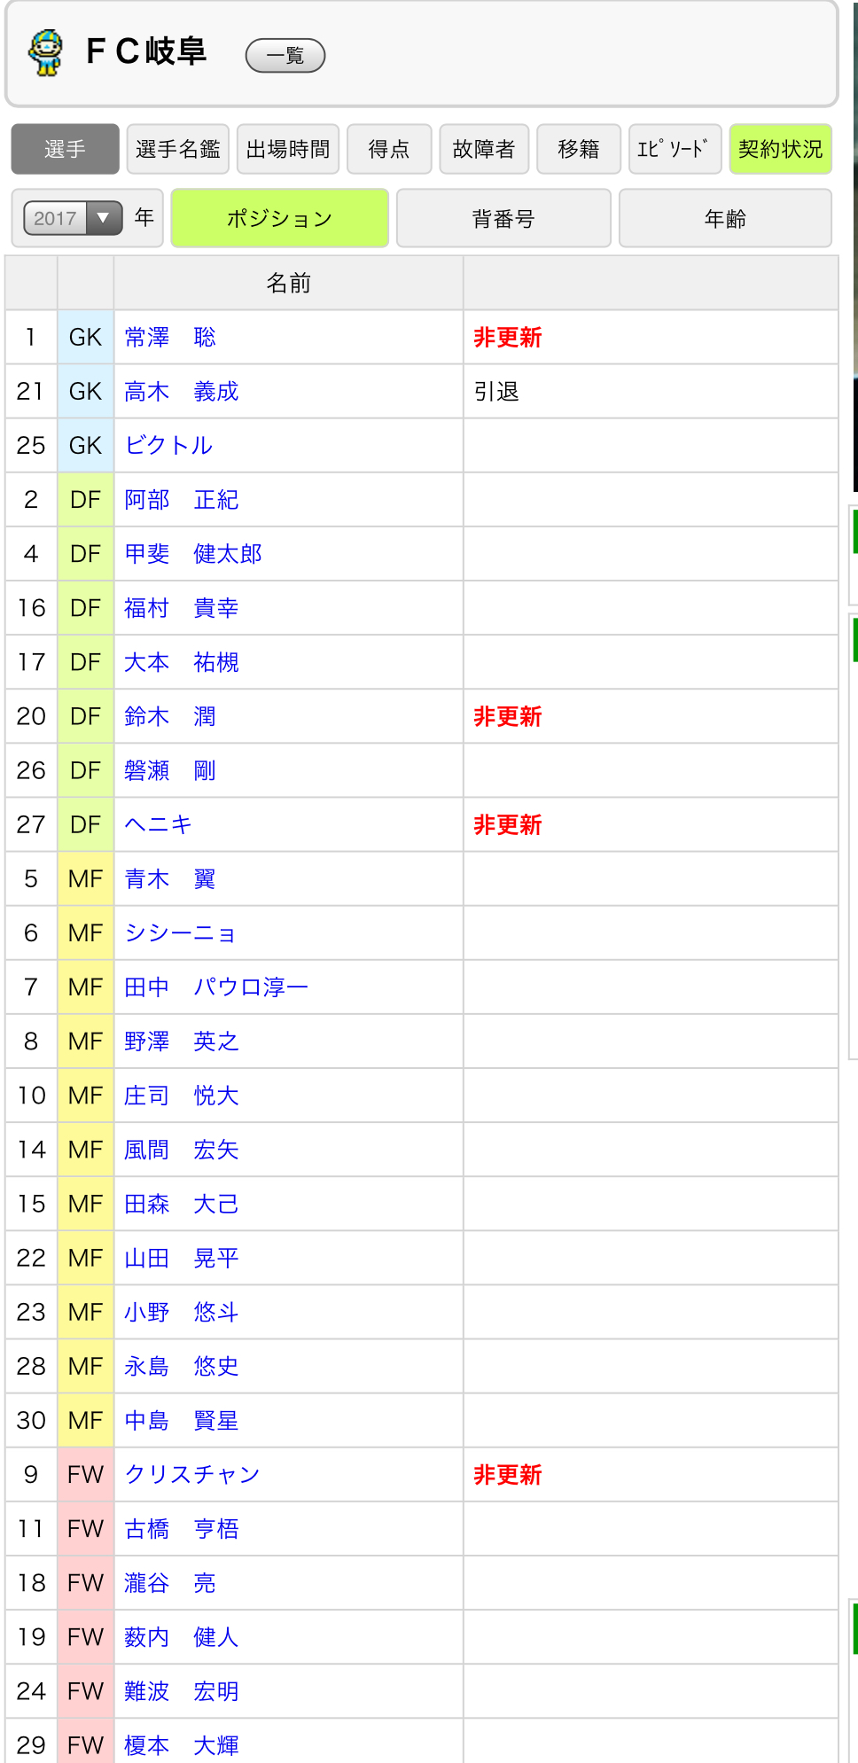Open player link 常澤 聡
858x1763 pixels.
pos(170,338)
